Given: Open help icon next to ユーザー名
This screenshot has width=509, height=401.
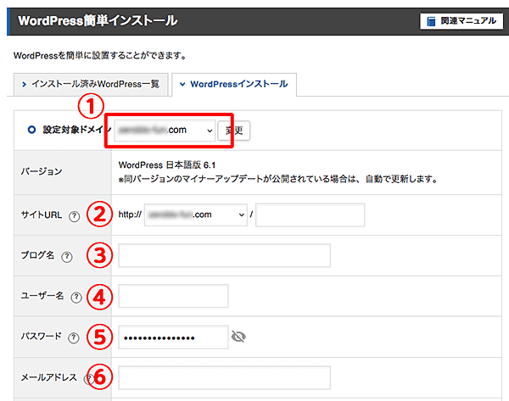Looking at the screenshot, I should point(76,298).
